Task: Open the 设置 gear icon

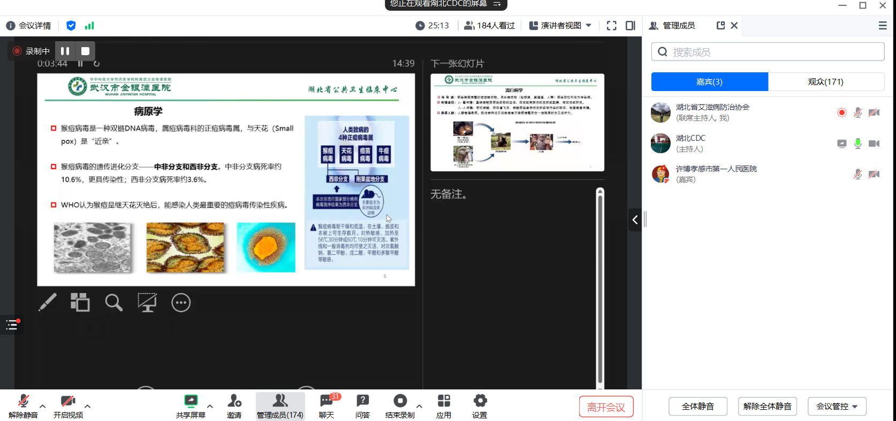Action: tap(480, 406)
